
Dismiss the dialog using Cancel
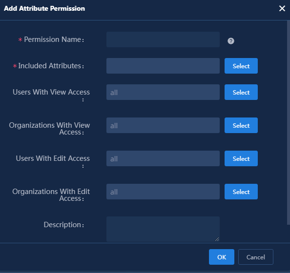click(x=256, y=257)
